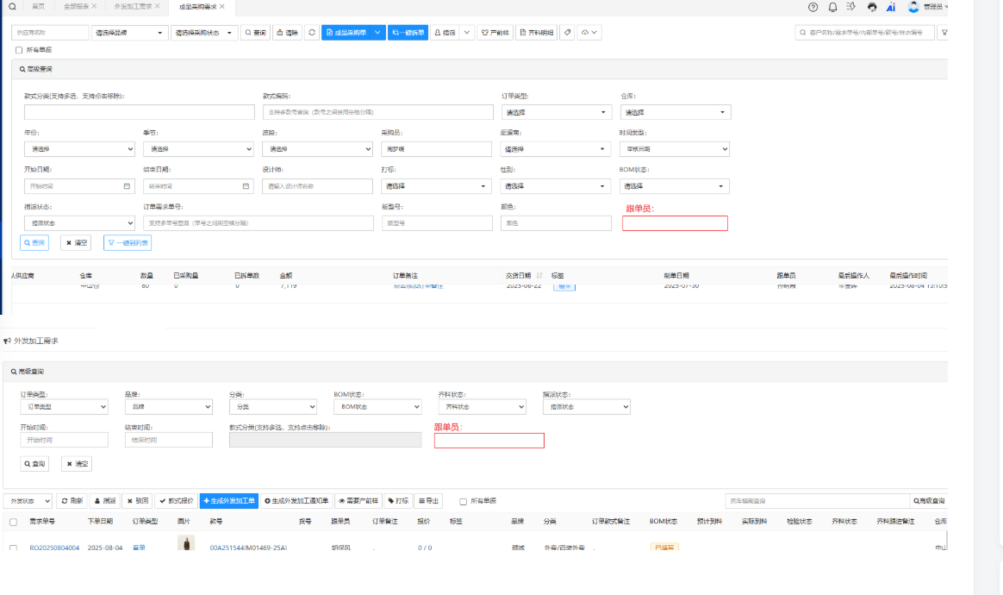Click the blue AI assistant icon
The width and height of the screenshot is (1003, 595).
tap(891, 7)
